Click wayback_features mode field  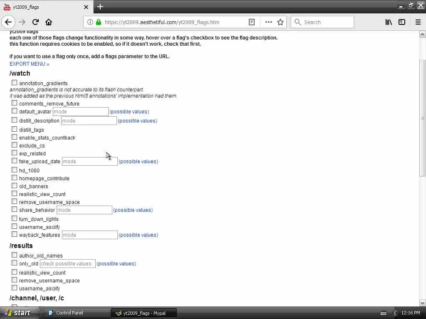click(x=90, y=235)
